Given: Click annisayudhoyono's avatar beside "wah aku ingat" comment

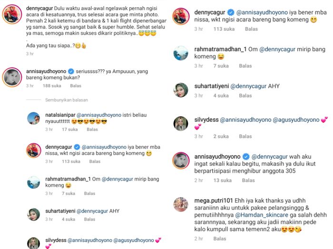Looking at the screenshot, I should (180, 161).
